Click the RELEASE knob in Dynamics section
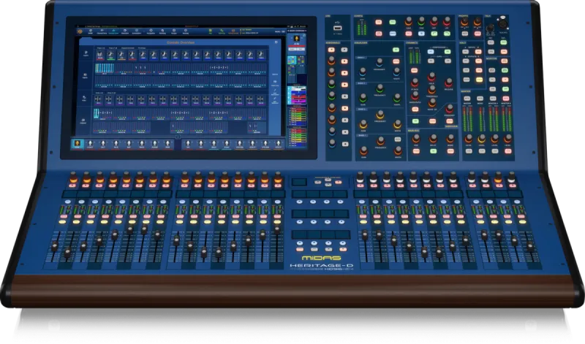The width and height of the screenshot is (585, 344). point(449,82)
